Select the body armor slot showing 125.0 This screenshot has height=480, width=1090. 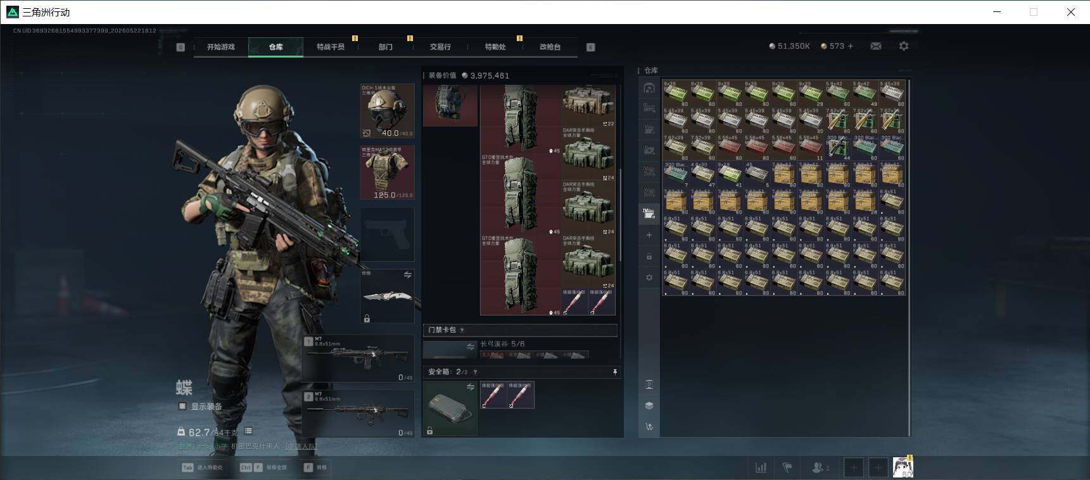tap(387, 172)
